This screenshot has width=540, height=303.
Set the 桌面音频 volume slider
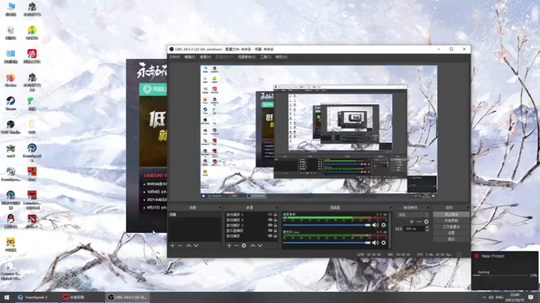pyautogui.click(x=326, y=225)
